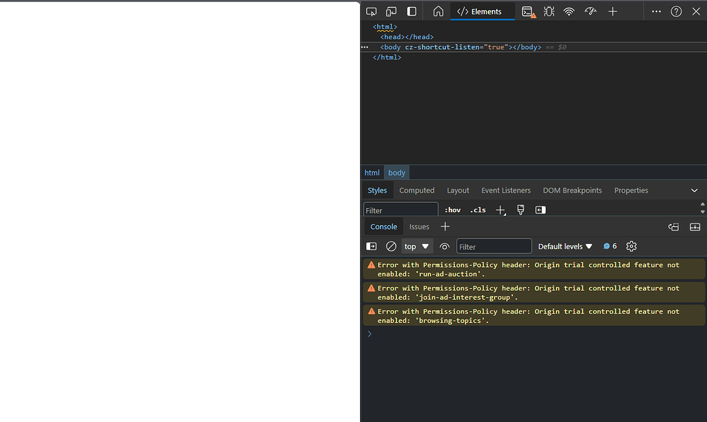Image resolution: width=707 pixels, height=422 pixels.
Task: Toggle device emulation mode
Action: (391, 12)
